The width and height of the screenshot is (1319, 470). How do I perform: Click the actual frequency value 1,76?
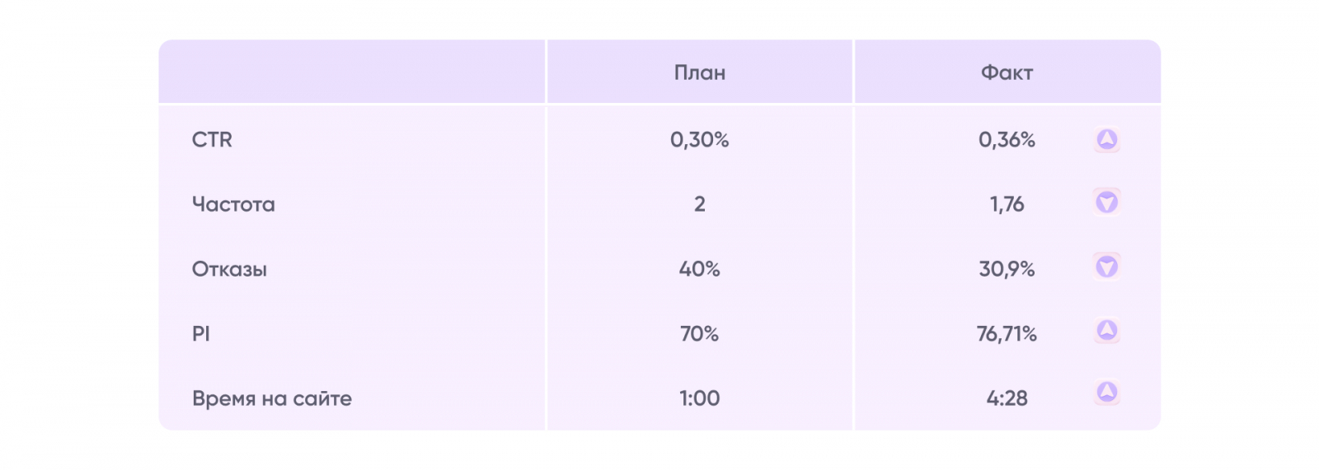(x=1007, y=204)
